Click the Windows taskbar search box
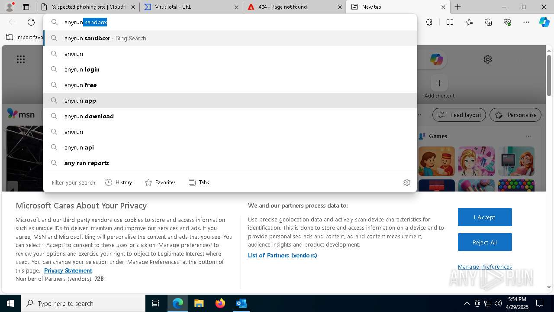The width and height of the screenshot is (554, 312). point(83,303)
